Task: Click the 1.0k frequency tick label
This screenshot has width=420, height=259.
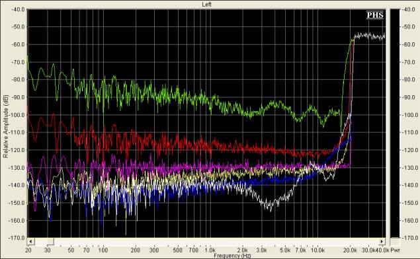Action: point(210,250)
